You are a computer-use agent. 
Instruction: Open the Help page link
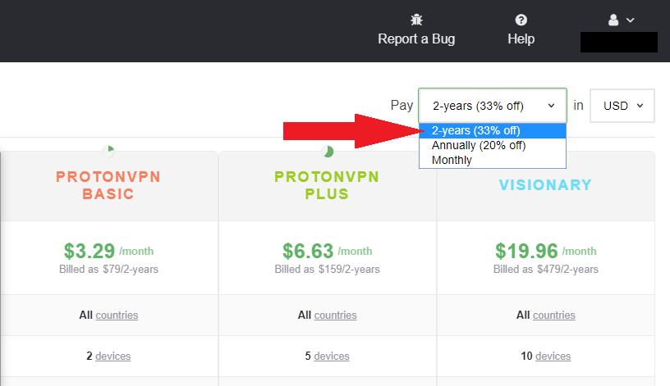pyautogui.click(x=521, y=39)
